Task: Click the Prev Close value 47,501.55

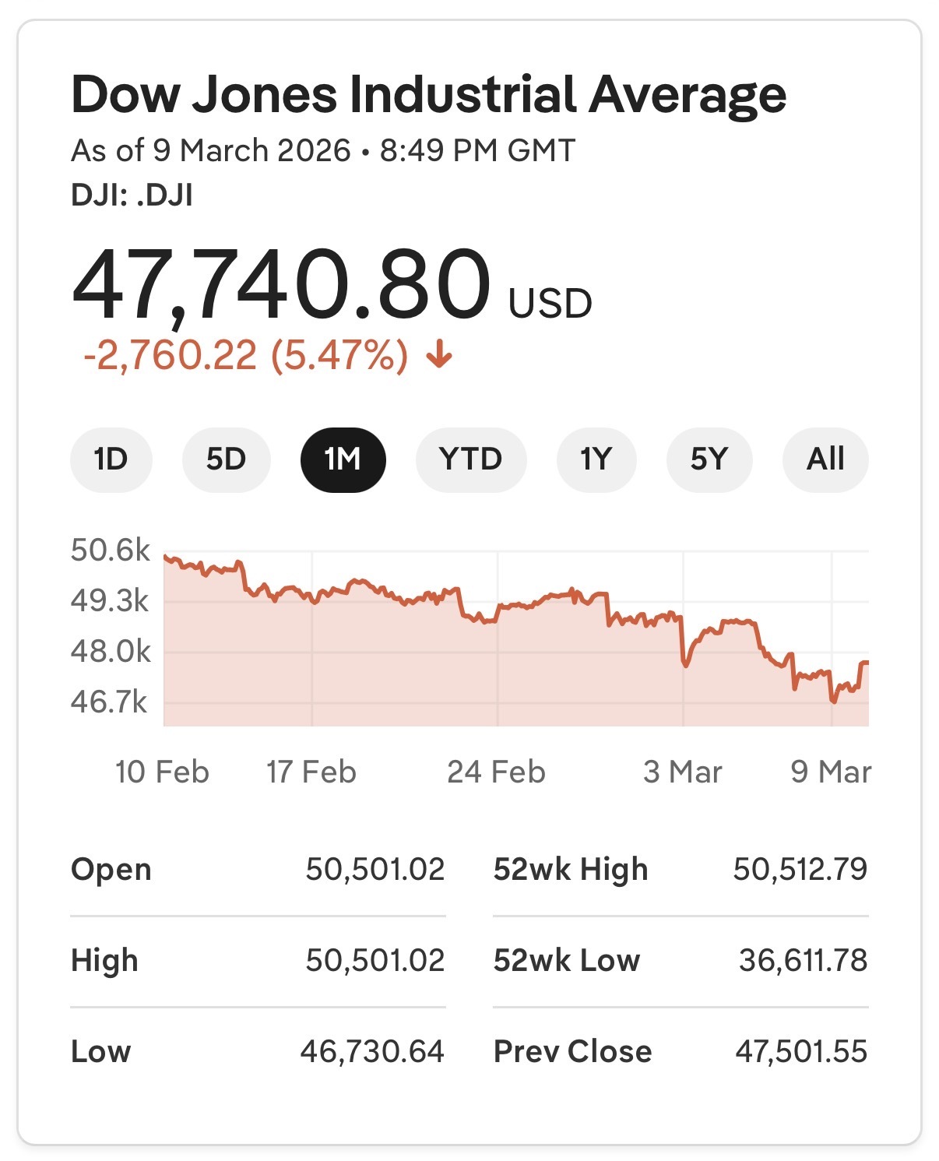Action: click(x=801, y=1051)
